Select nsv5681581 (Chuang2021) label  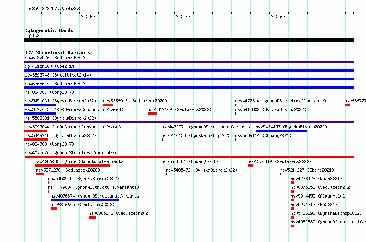tap(190, 161)
